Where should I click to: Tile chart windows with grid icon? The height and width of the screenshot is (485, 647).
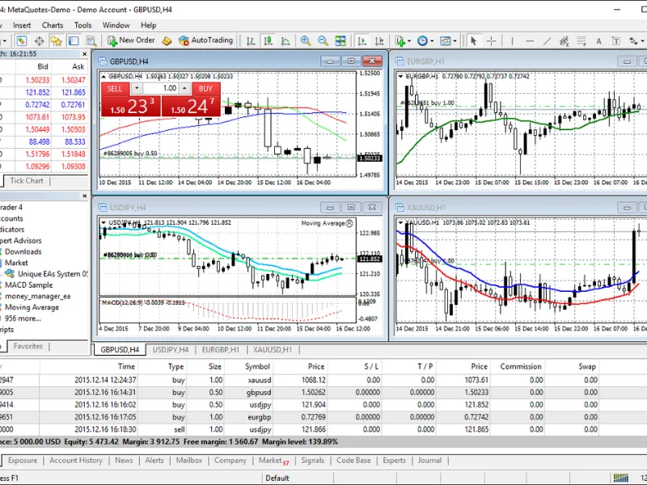pyautogui.click(x=340, y=41)
